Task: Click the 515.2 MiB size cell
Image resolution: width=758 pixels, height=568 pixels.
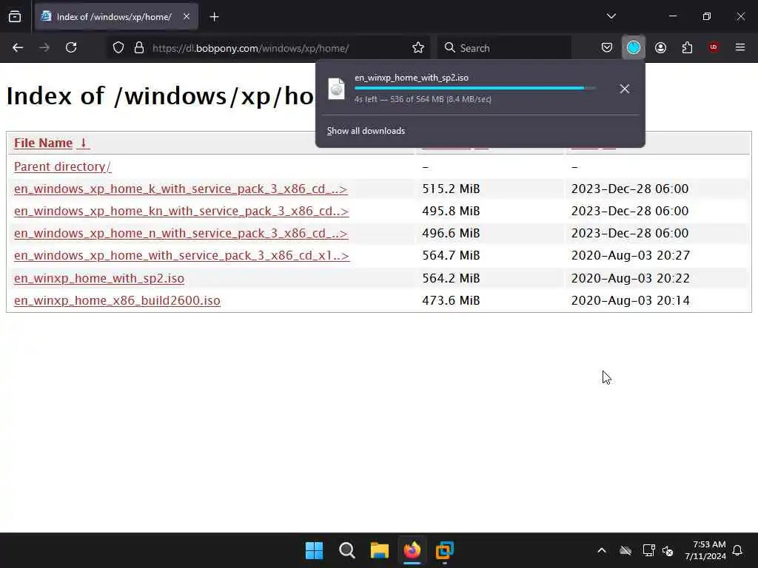Action: [451, 189]
